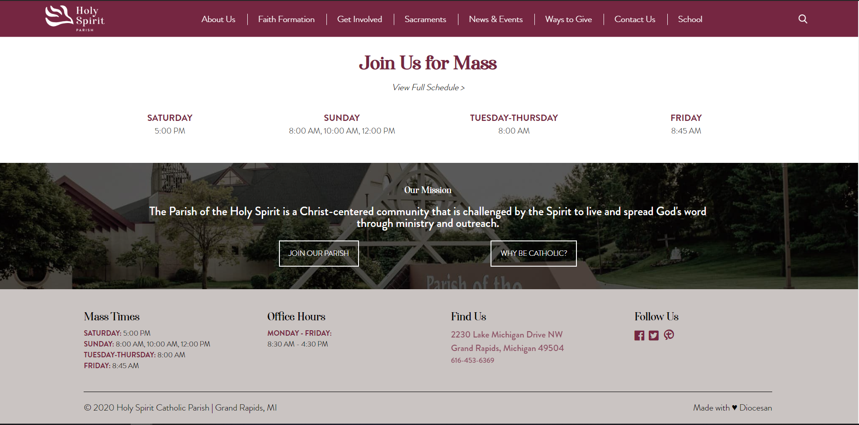
Task: Click the Holy Spirit Parish logo
Action: tap(75, 18)
